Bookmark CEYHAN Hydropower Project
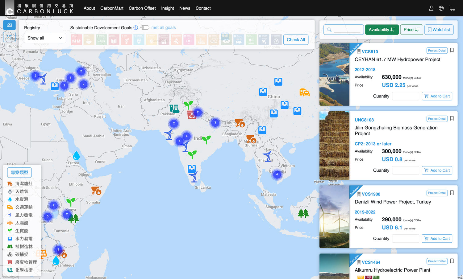 coord(452,50)
